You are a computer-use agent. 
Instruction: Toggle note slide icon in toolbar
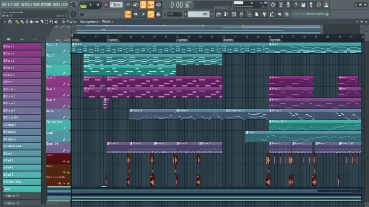[143, 14]
